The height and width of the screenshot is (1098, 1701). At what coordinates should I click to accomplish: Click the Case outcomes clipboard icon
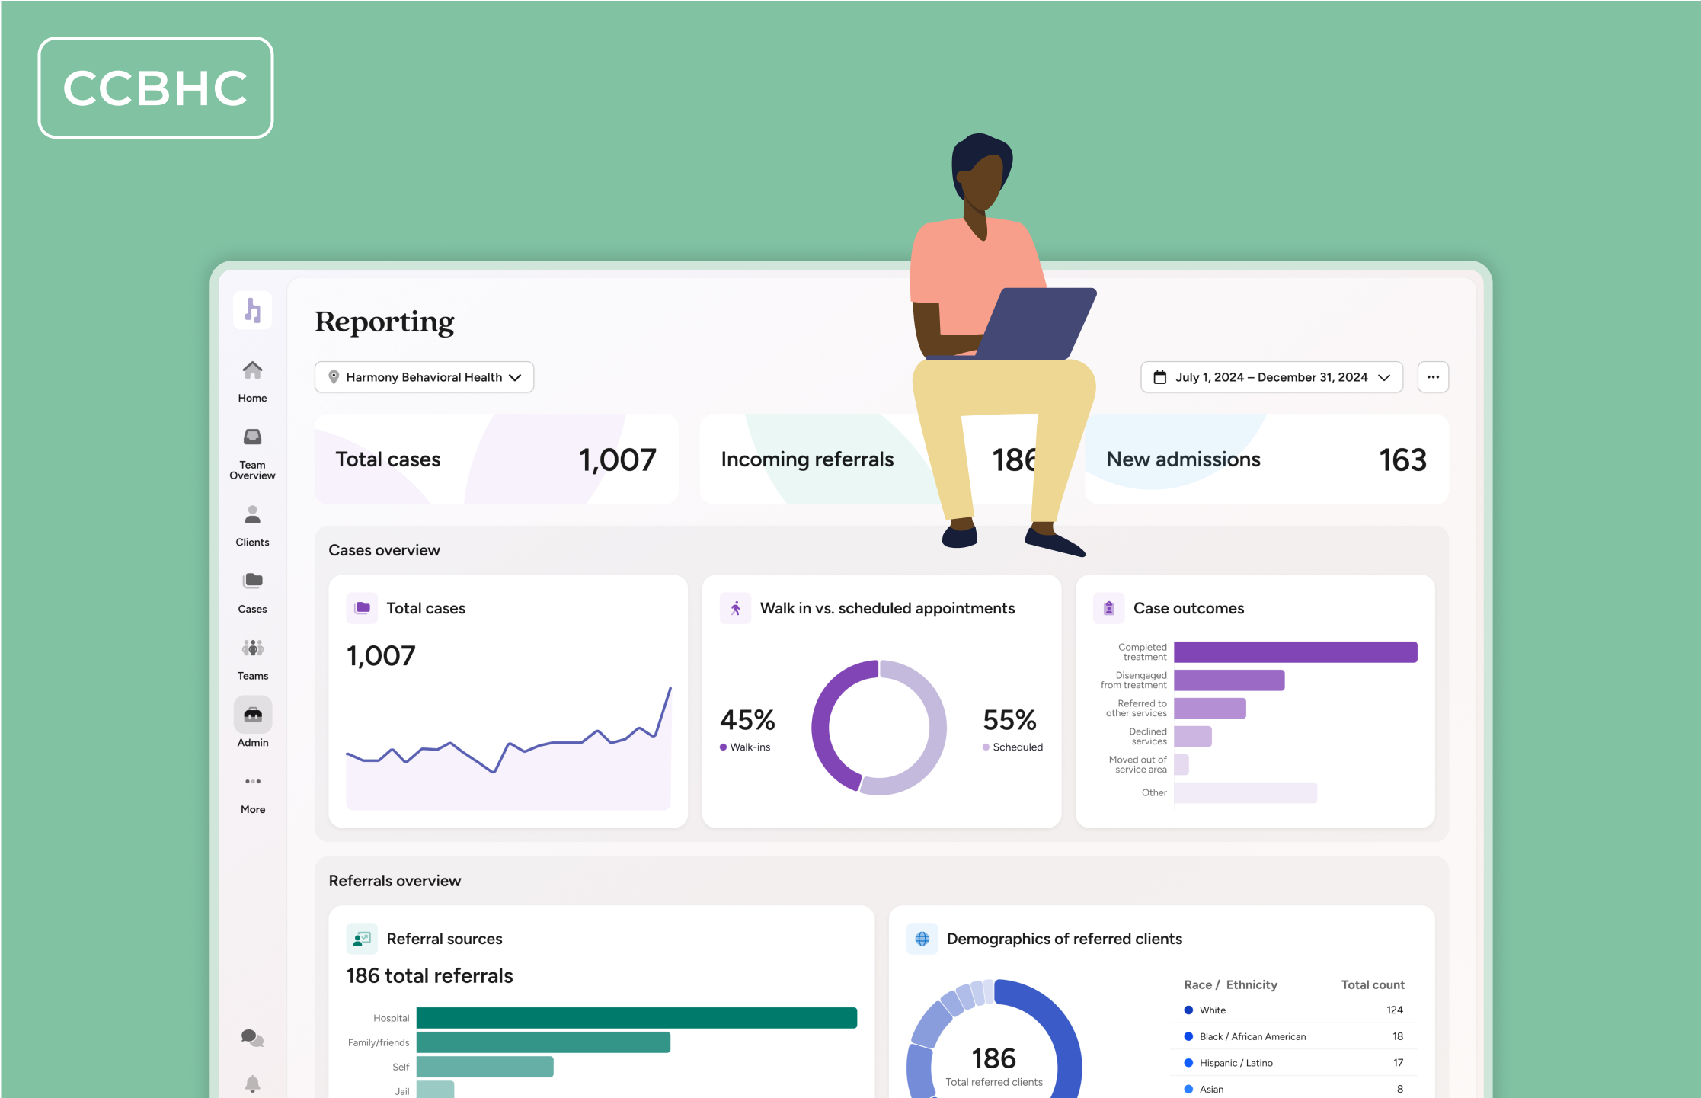(x=1108, y=608)
